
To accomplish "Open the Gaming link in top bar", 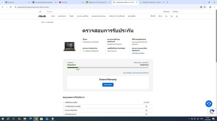I will pos(175,11).
